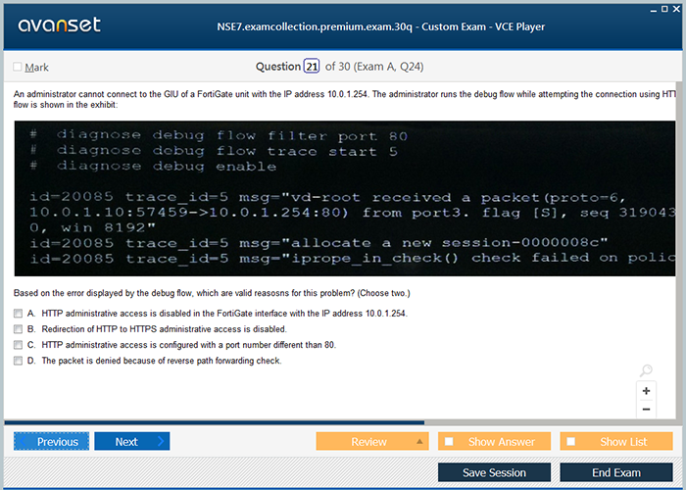Select answer A about HTTP access disabled

(18, 314)
